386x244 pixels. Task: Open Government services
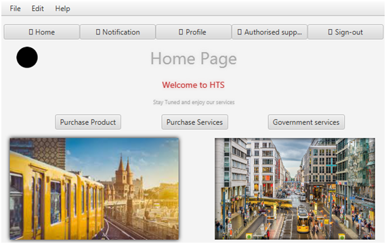tap(306, 122)
